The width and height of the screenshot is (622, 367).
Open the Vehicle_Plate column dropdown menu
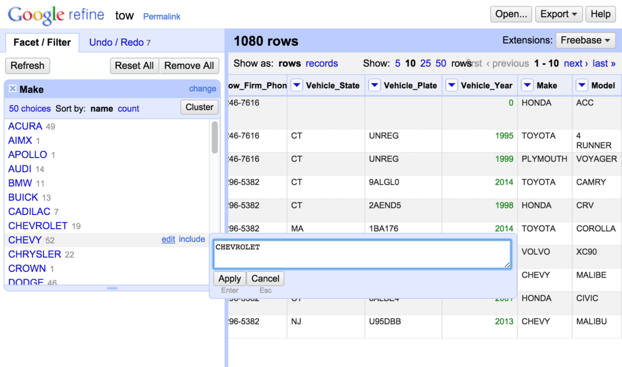click(x=374, y=85)
